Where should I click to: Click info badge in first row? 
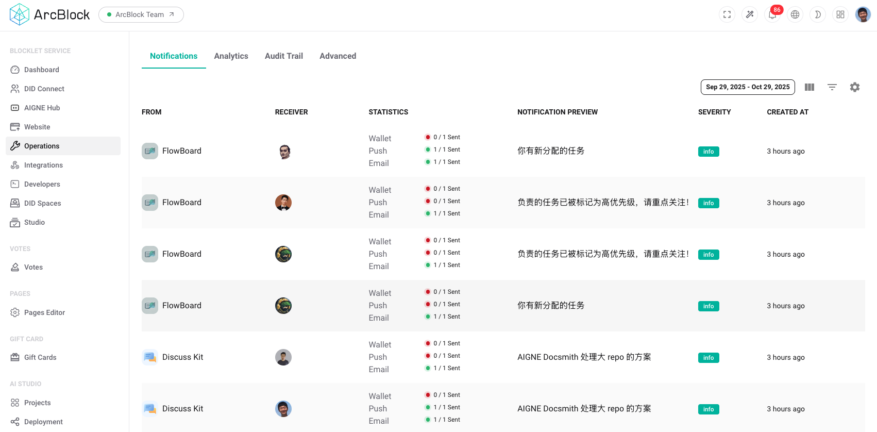[x=709, y=152]
